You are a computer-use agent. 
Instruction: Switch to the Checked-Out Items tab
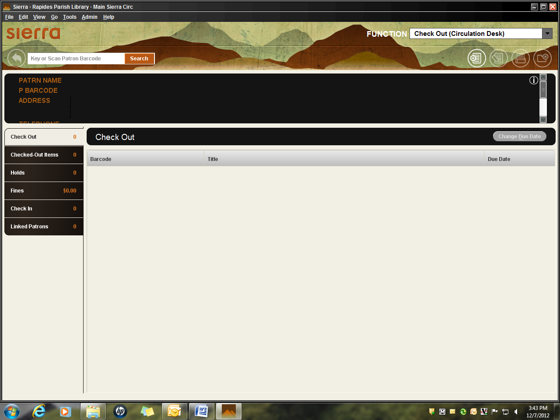43,155
